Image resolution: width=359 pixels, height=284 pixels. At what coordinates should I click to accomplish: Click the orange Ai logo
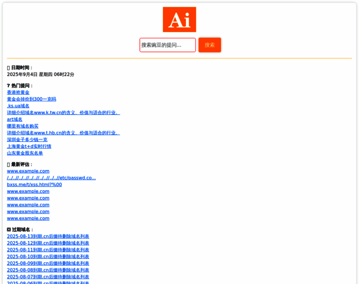point(179,19)
